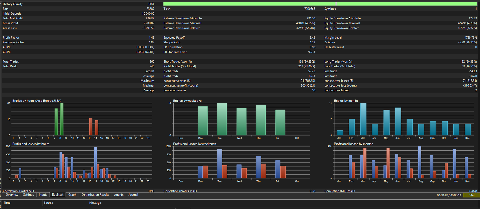The height and width of the screenshot is (209, 480).
Task: Click the Gross Loss value -2 091.50
Action: (x=148, y=28)
